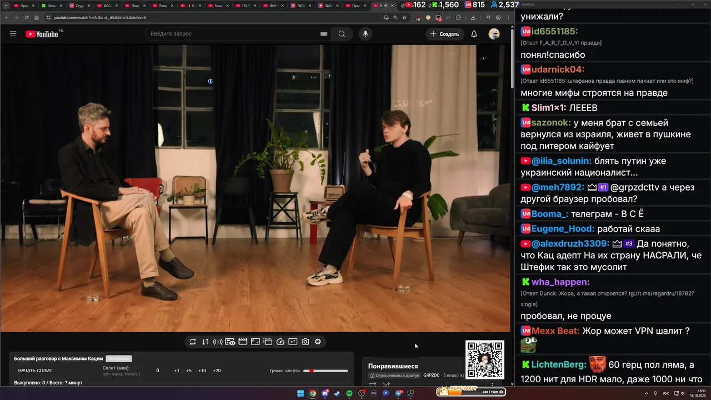Toggle the audio boost broadcast icon

coord(218,342)
